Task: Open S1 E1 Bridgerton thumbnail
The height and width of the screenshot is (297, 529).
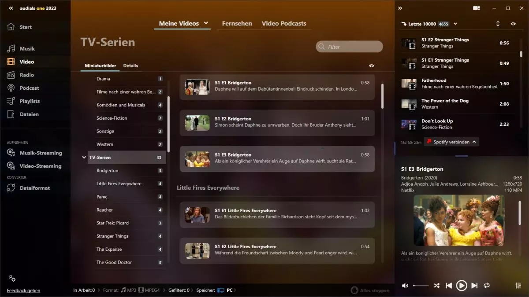Action: coord(197,87)
